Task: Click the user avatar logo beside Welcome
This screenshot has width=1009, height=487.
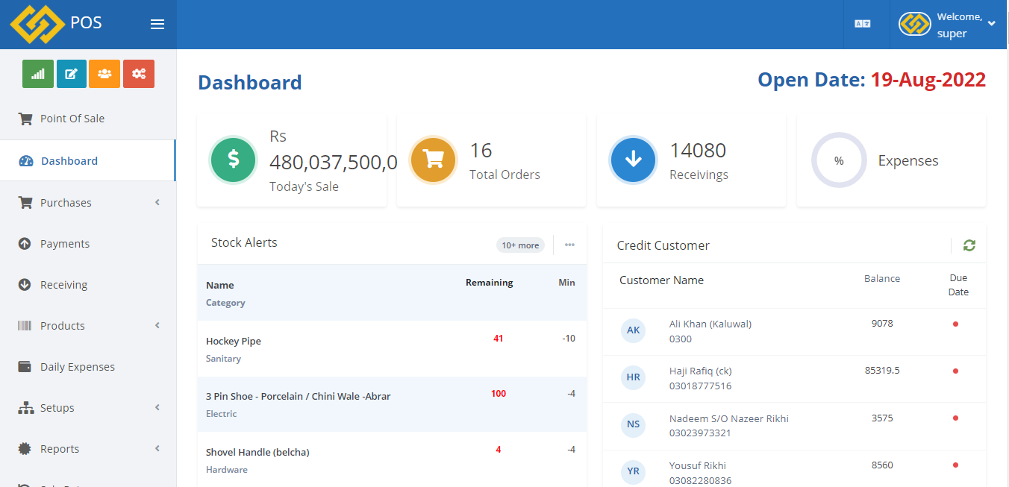Action: click(x=915, y=24)
